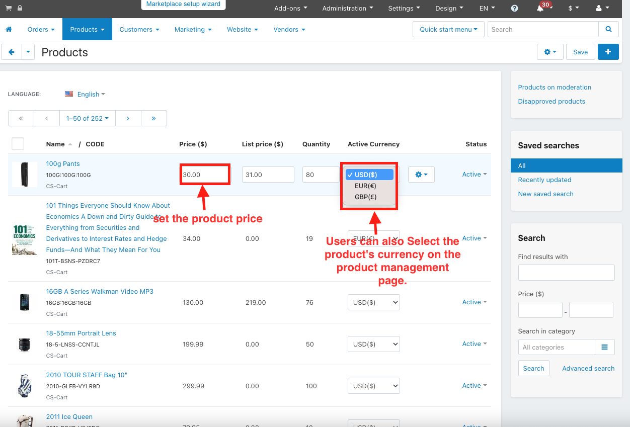
Task: Open the 2011 Ice Queen product link
Action: pos(69,416)
